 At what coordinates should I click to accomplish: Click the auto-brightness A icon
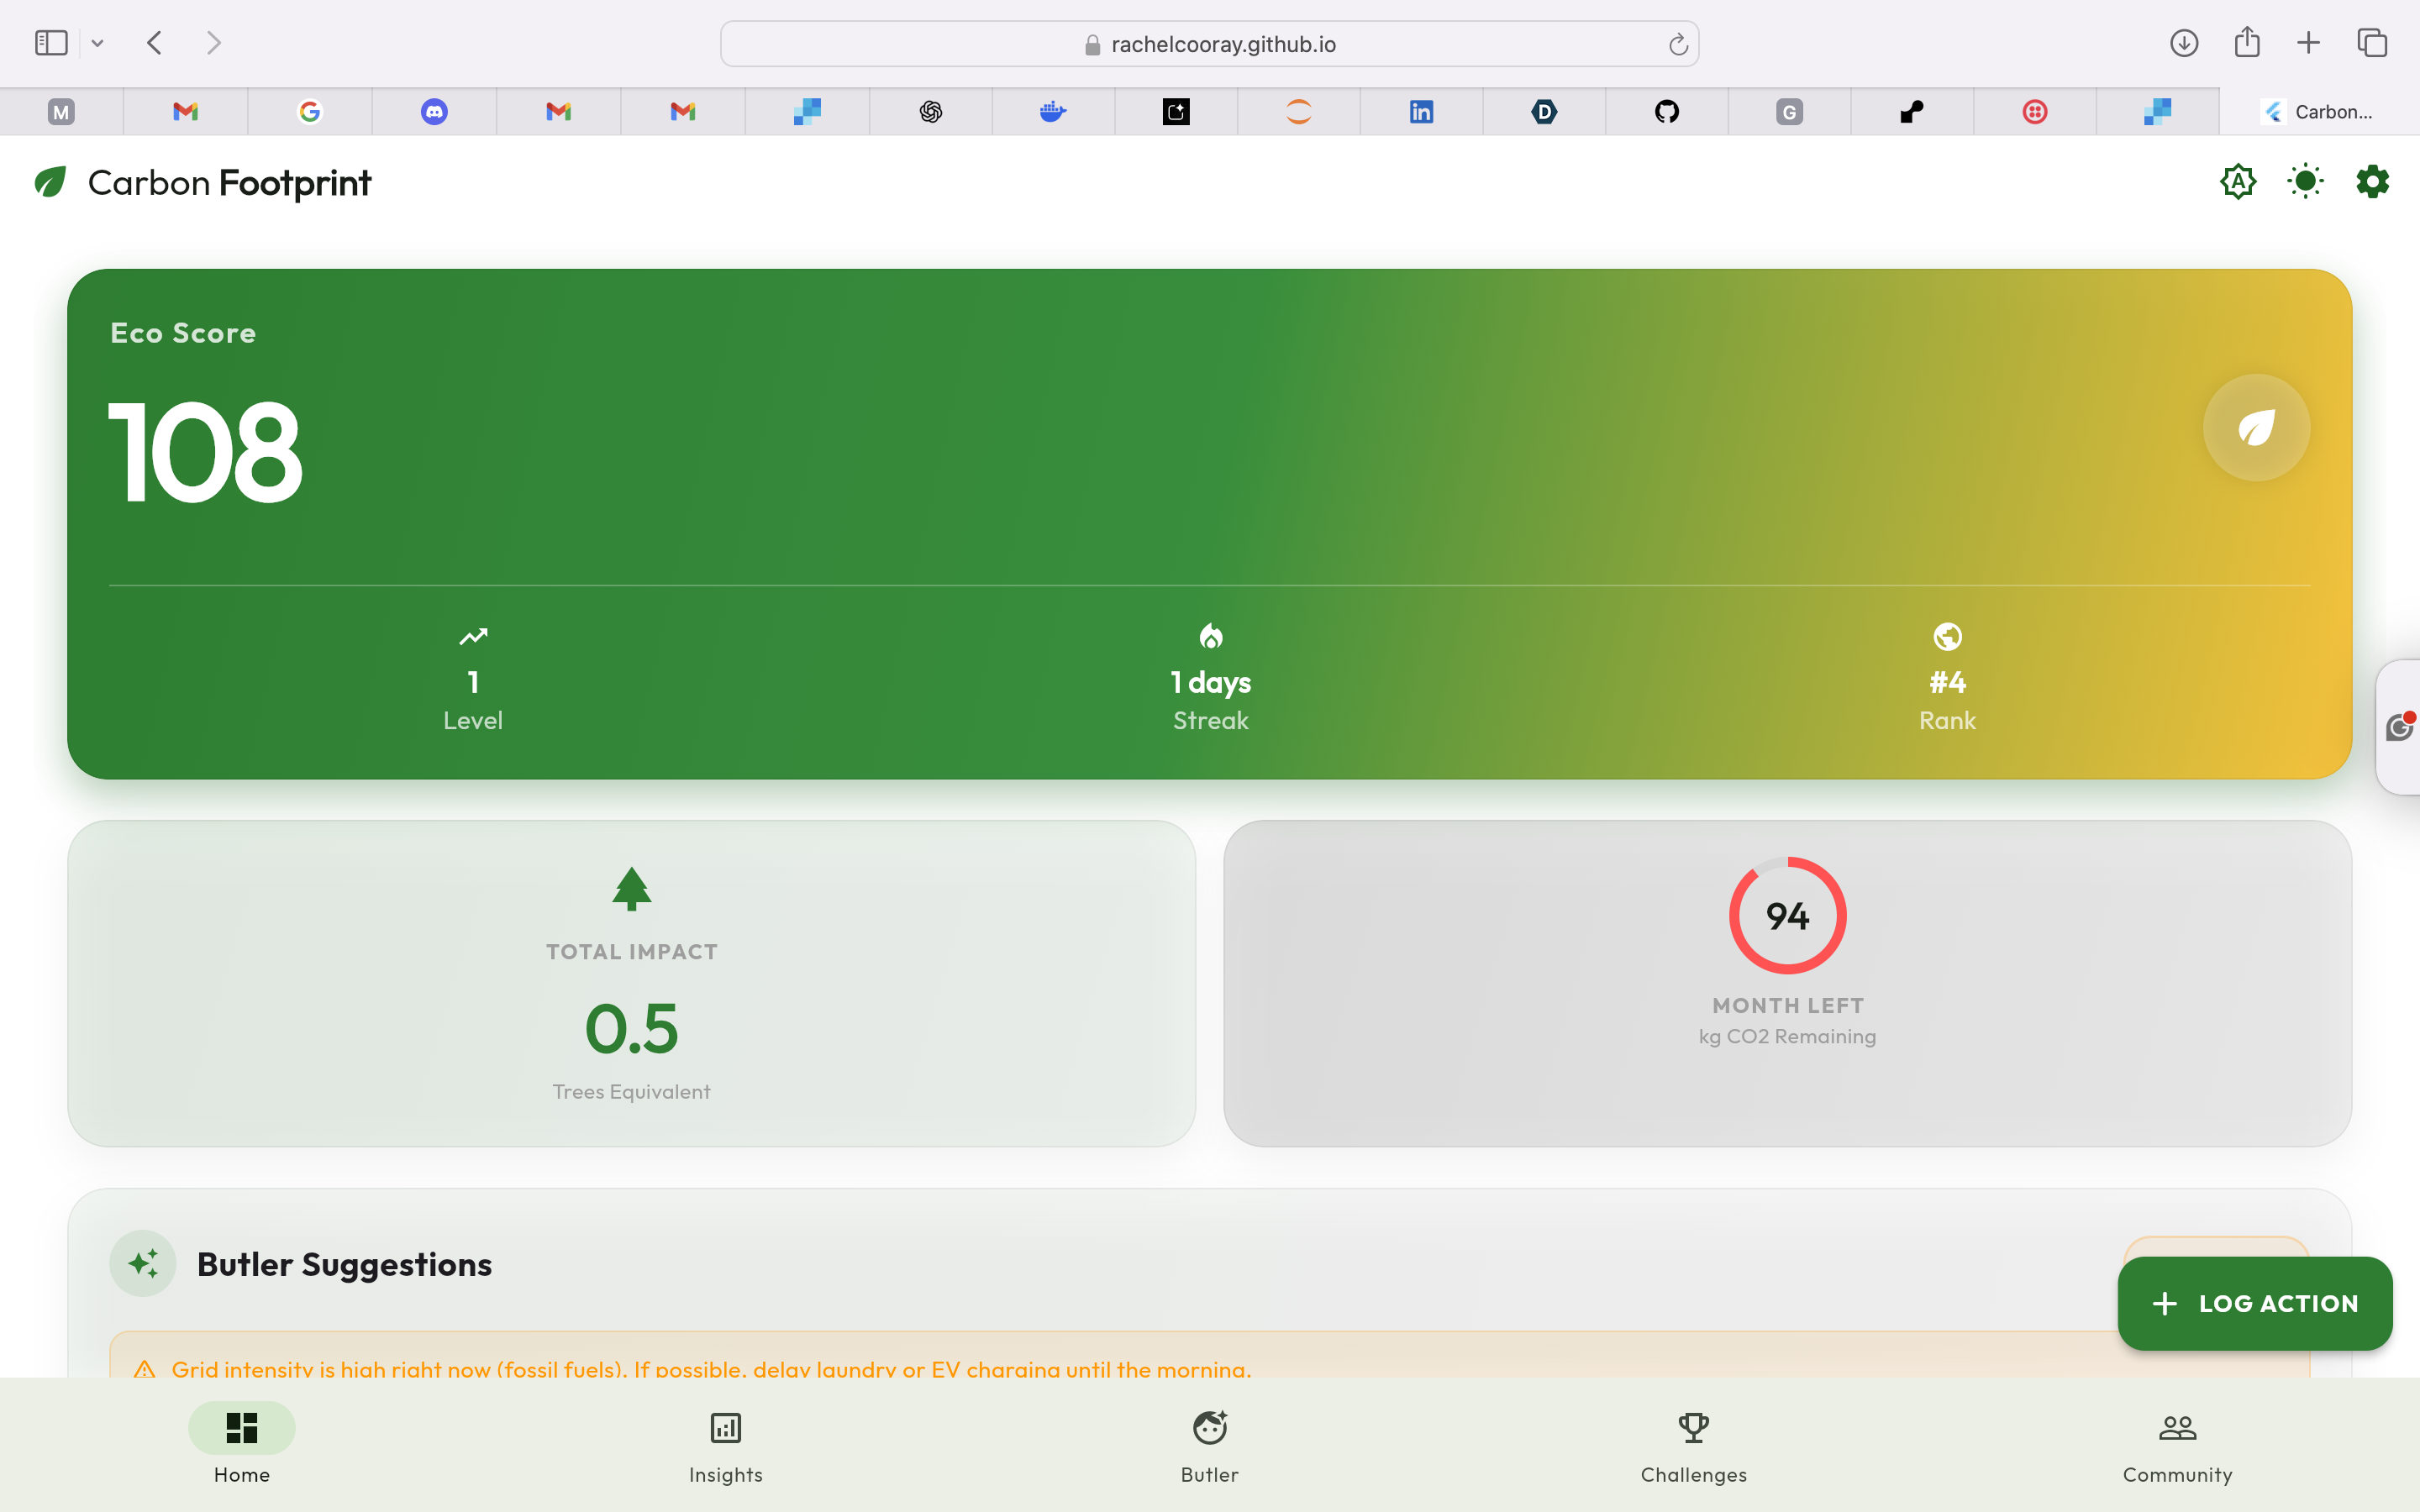point(2238,182)
